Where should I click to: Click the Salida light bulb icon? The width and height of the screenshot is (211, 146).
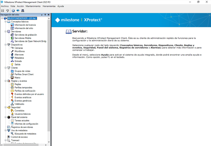[x=12, y=64]
